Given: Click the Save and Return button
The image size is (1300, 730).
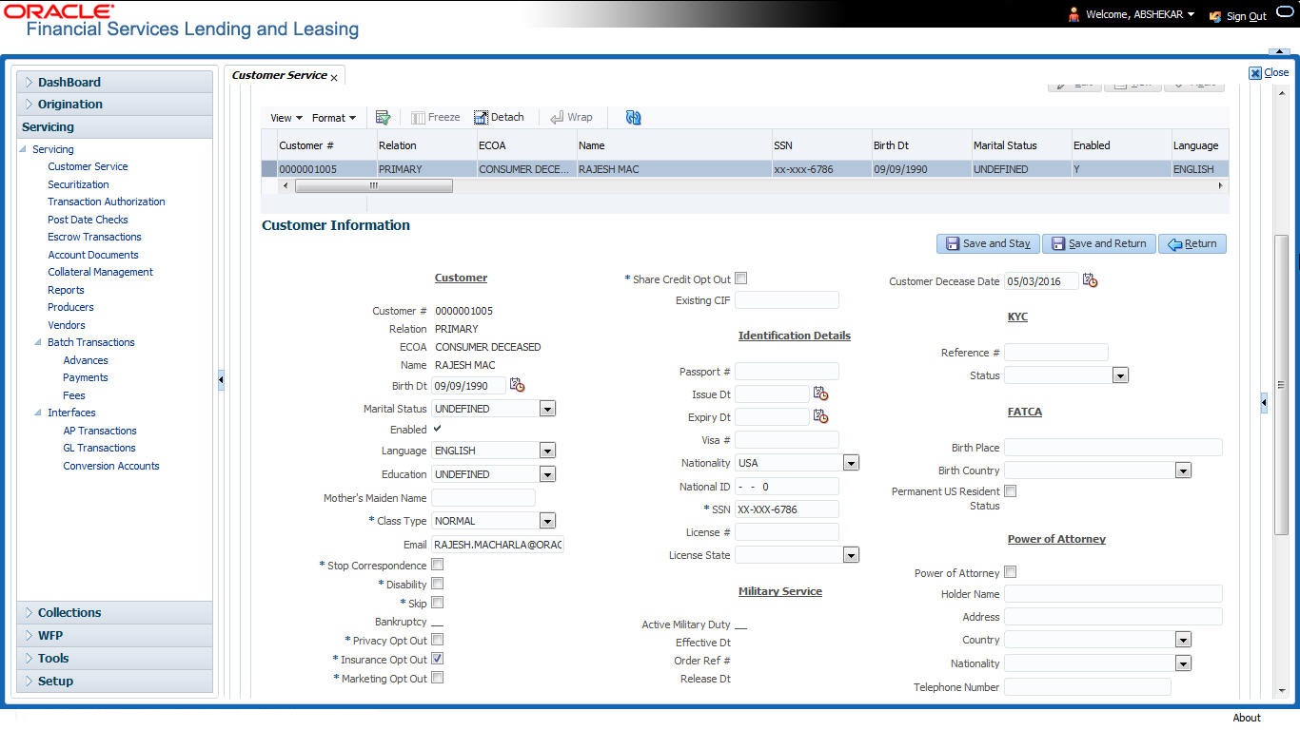Looking at the screenshot, I should [1099, 244].
